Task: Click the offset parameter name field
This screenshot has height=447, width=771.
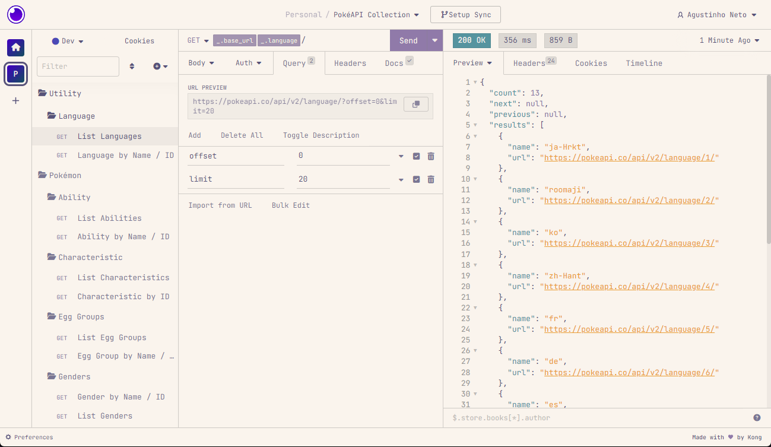Action: 236,156
